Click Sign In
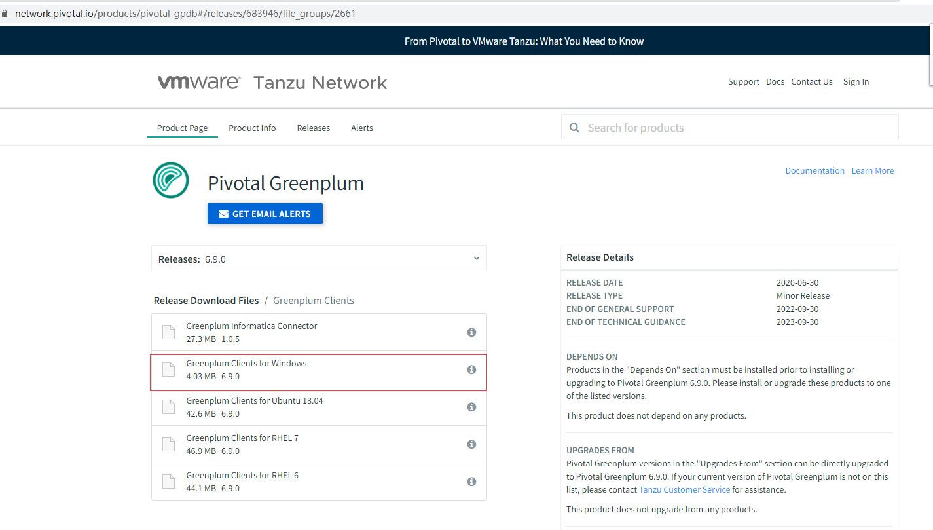933x530 pixels. [856, 82]
